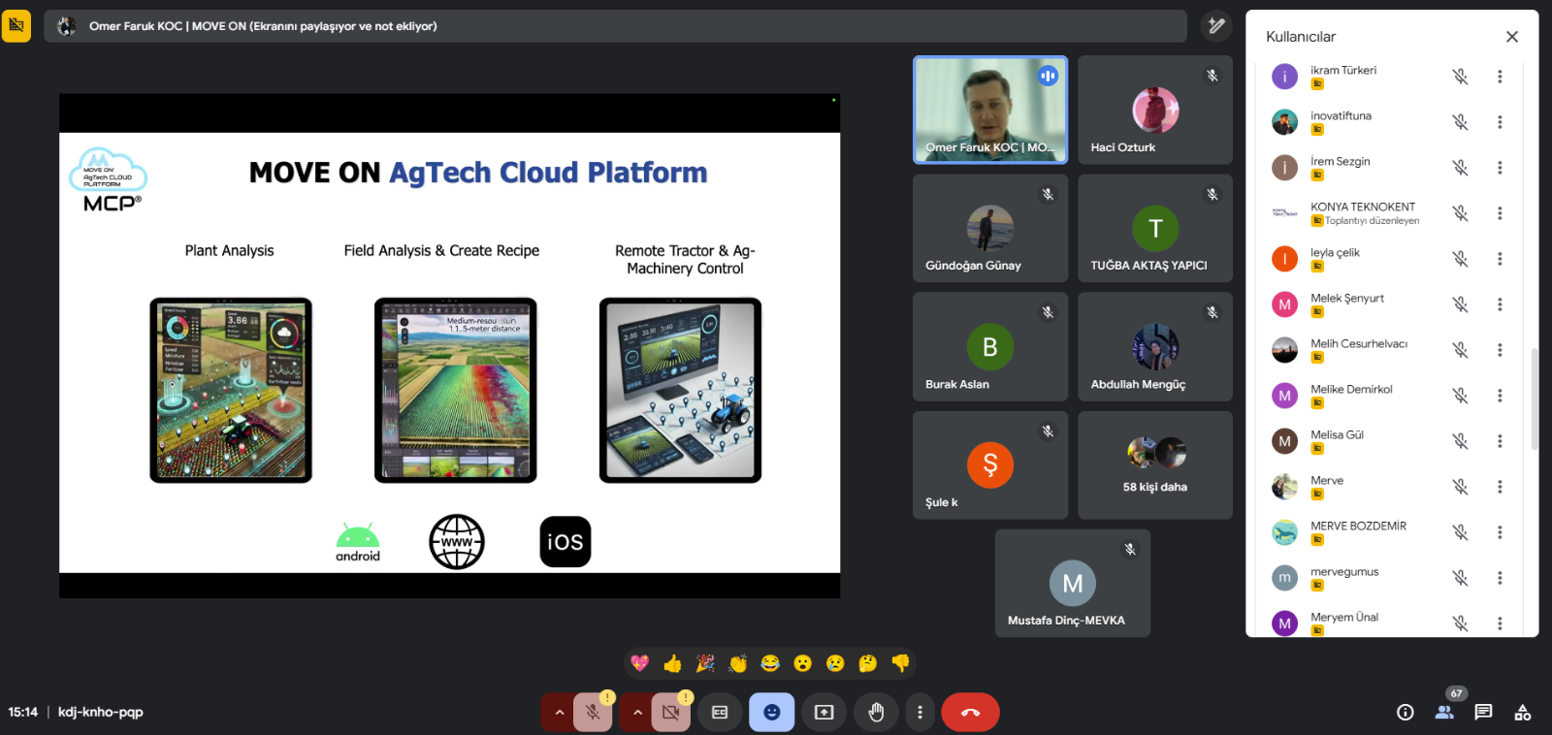The width and height of the screenshot is (1552, 735).
Task: Send the party popper reaction
Action: [x=705, y=663]
